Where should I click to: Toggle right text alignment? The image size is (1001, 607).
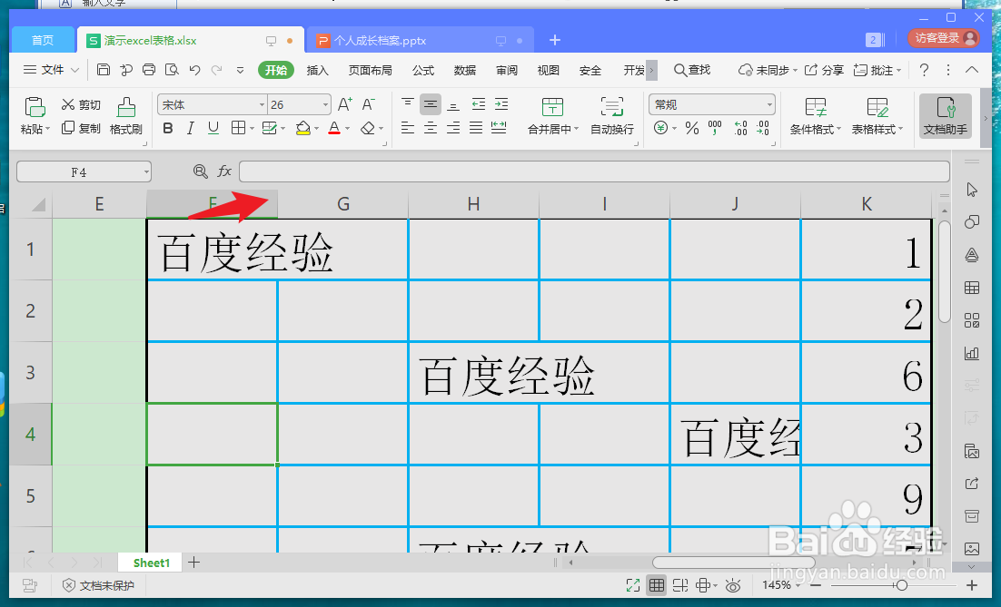click(453, 128)
